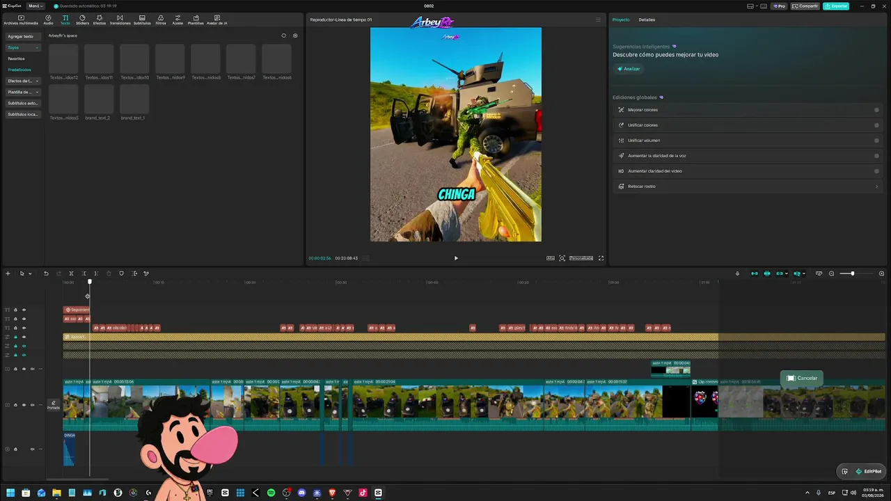Switch to the Transiciones tab

120,19
